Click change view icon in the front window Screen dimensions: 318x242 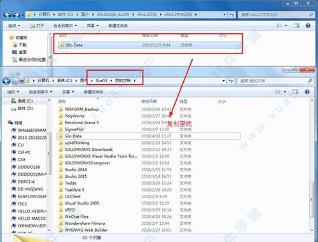(x=278, y=92)
